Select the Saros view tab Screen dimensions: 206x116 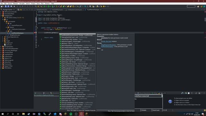162,93
